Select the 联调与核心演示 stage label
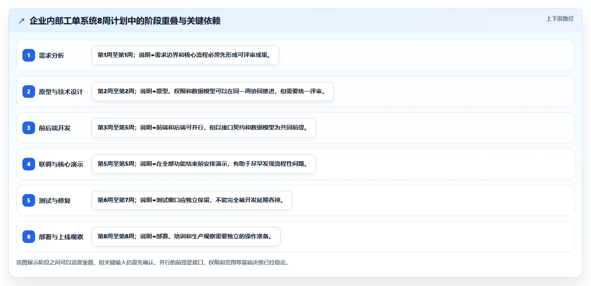The height and width of the screenshot is (286, 591). pyautogui.click(x=61, y=164)
